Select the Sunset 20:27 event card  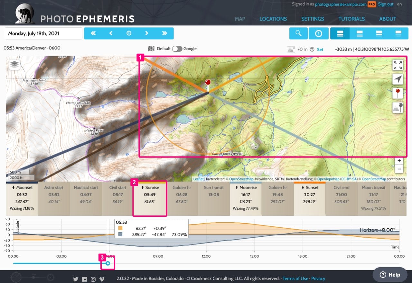[310, 199]
